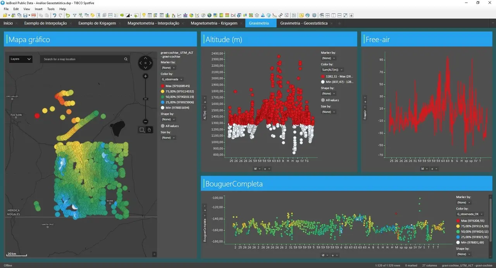The width and height of the screenshot is (496, 268).
Task: Select the Filter funnel icon in the toolbar
Action: pyautogui.click(x=74, y=15)
